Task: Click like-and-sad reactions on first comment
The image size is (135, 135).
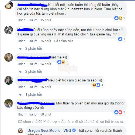Action: pyautogui.click(x=120, y=18)
